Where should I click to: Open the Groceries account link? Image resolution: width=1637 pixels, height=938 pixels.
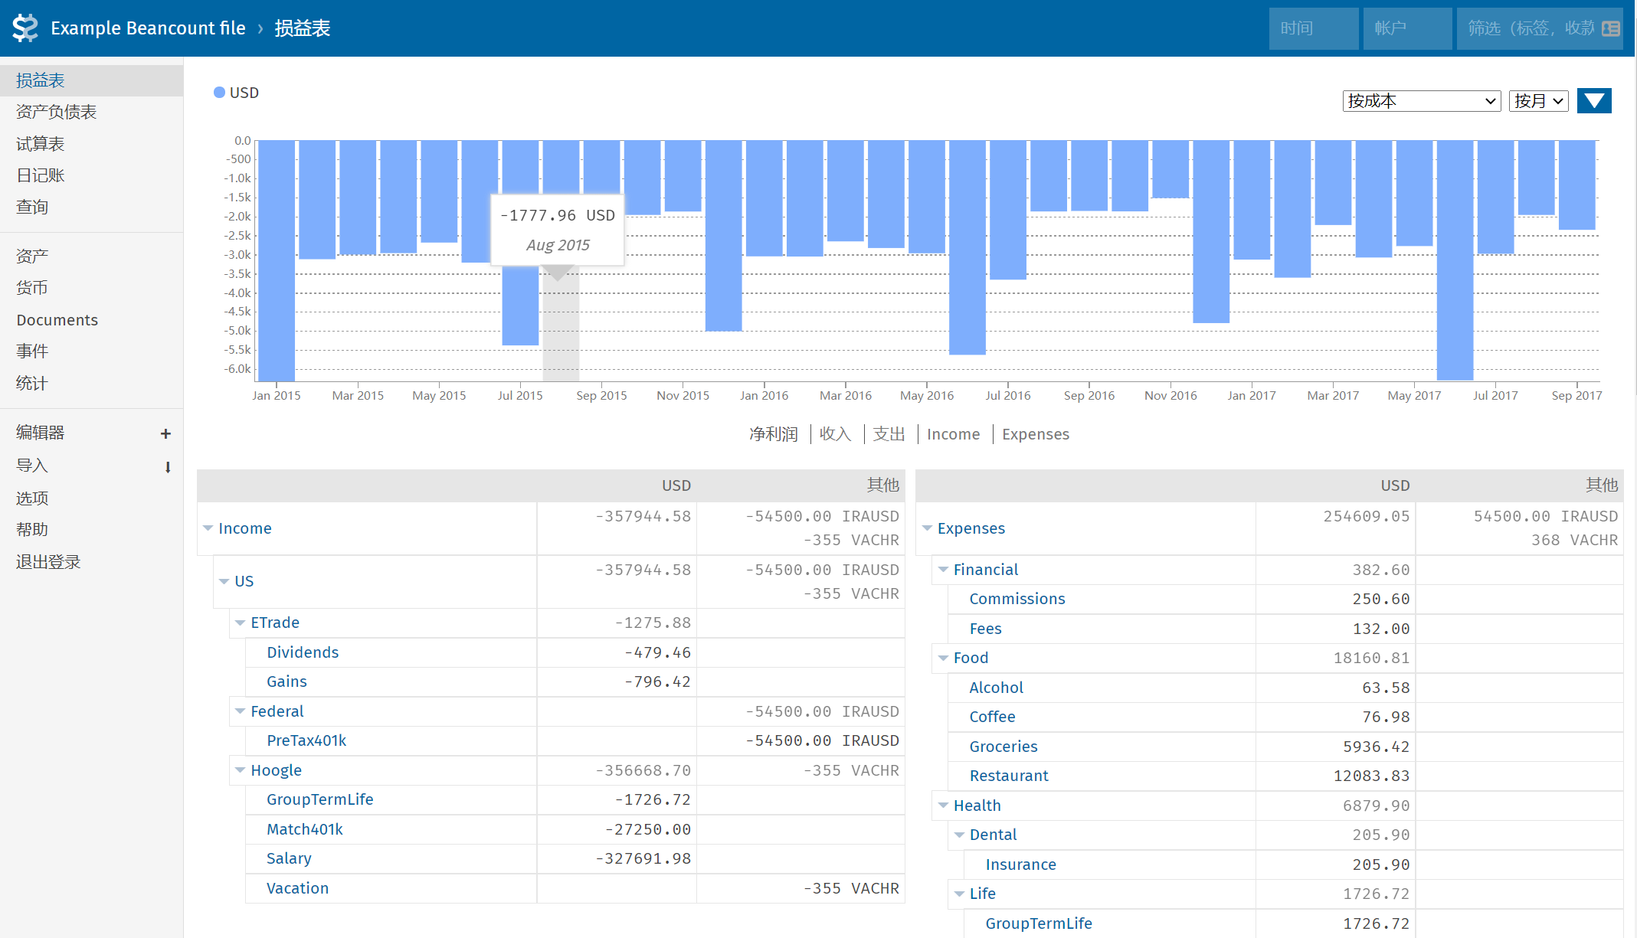[x=1003, y=747]
